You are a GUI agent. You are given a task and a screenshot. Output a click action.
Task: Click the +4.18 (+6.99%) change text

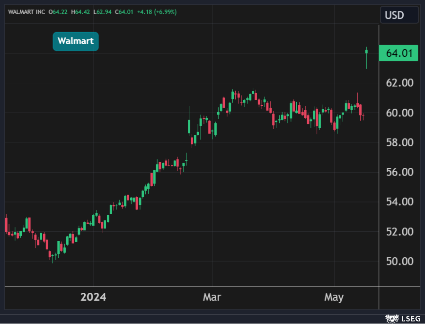pos(156,12)
